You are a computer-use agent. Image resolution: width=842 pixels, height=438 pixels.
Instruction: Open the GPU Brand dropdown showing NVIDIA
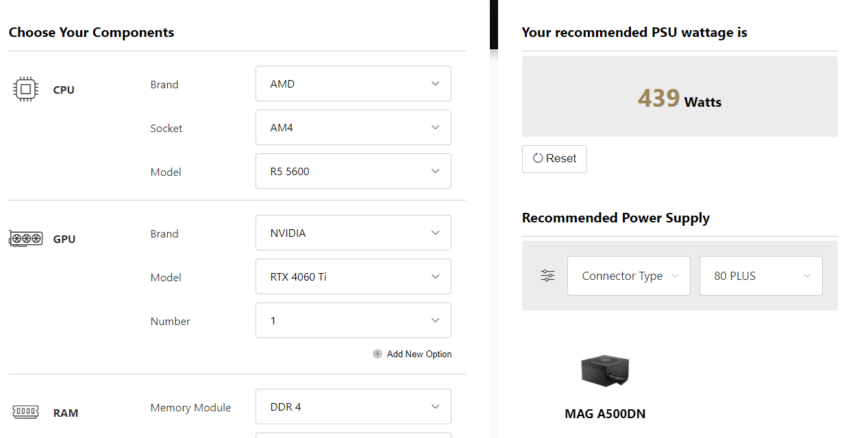point(354,233)
